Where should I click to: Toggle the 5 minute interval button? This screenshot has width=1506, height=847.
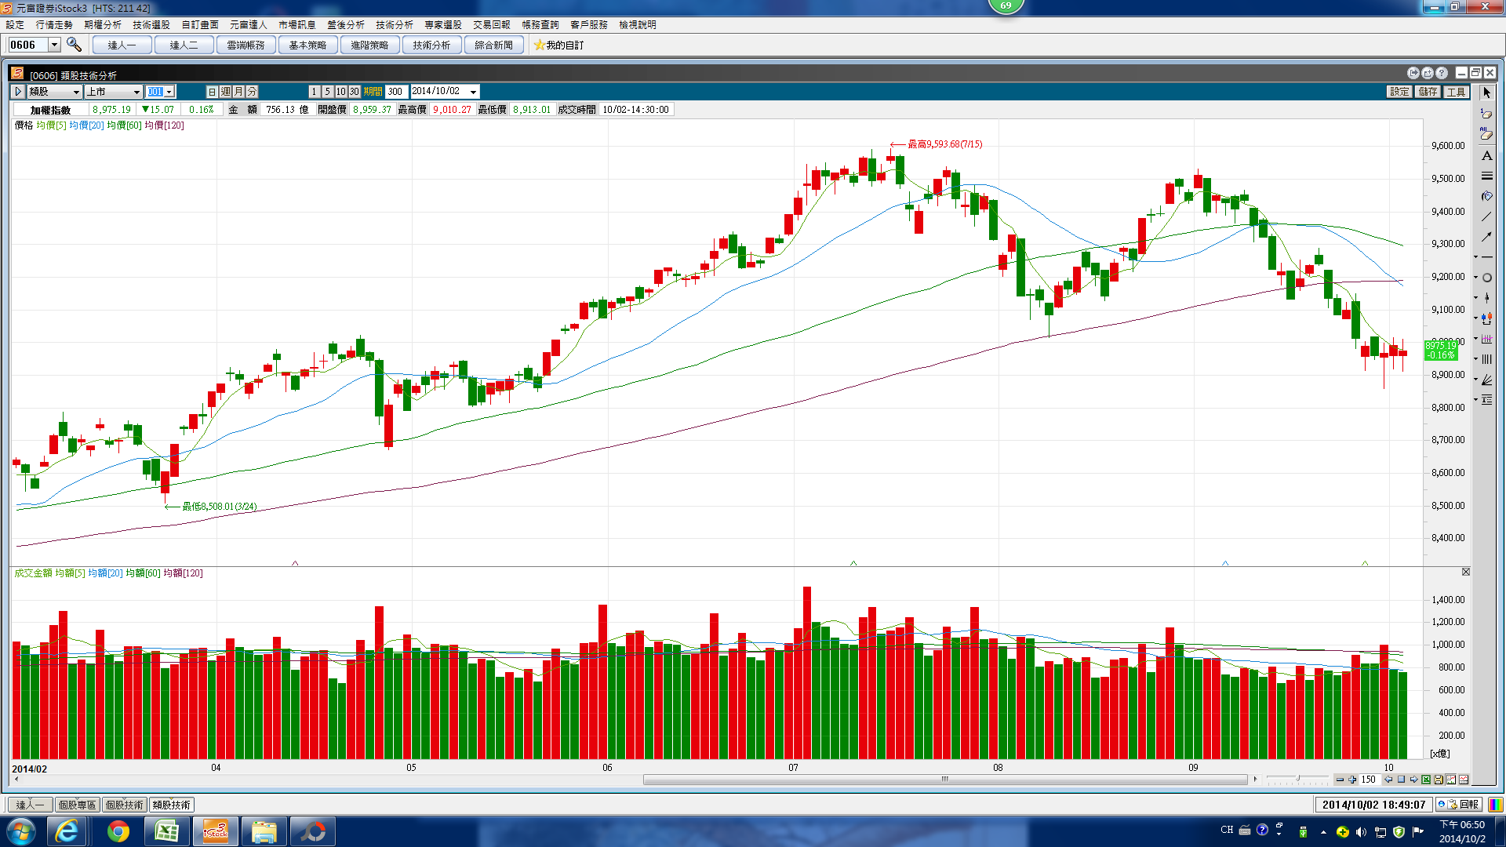pos(327,92)
